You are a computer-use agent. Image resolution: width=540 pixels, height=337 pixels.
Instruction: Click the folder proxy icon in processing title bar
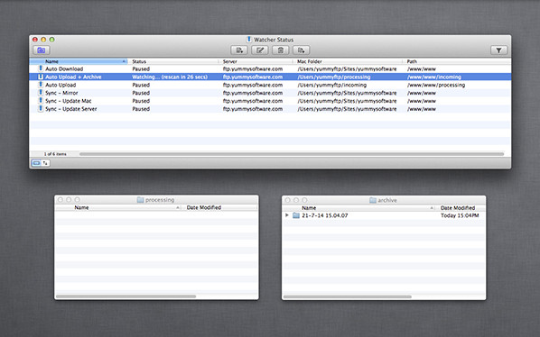[x=140, y=200]
